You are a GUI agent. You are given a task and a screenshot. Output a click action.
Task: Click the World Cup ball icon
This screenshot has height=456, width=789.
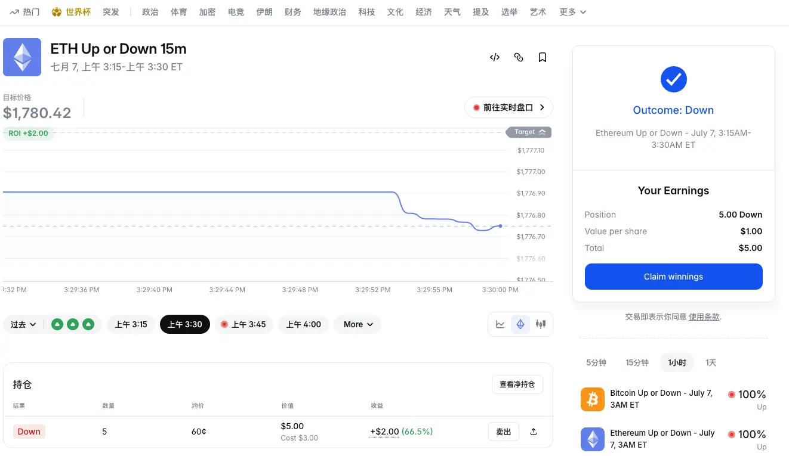pos(57,12)
